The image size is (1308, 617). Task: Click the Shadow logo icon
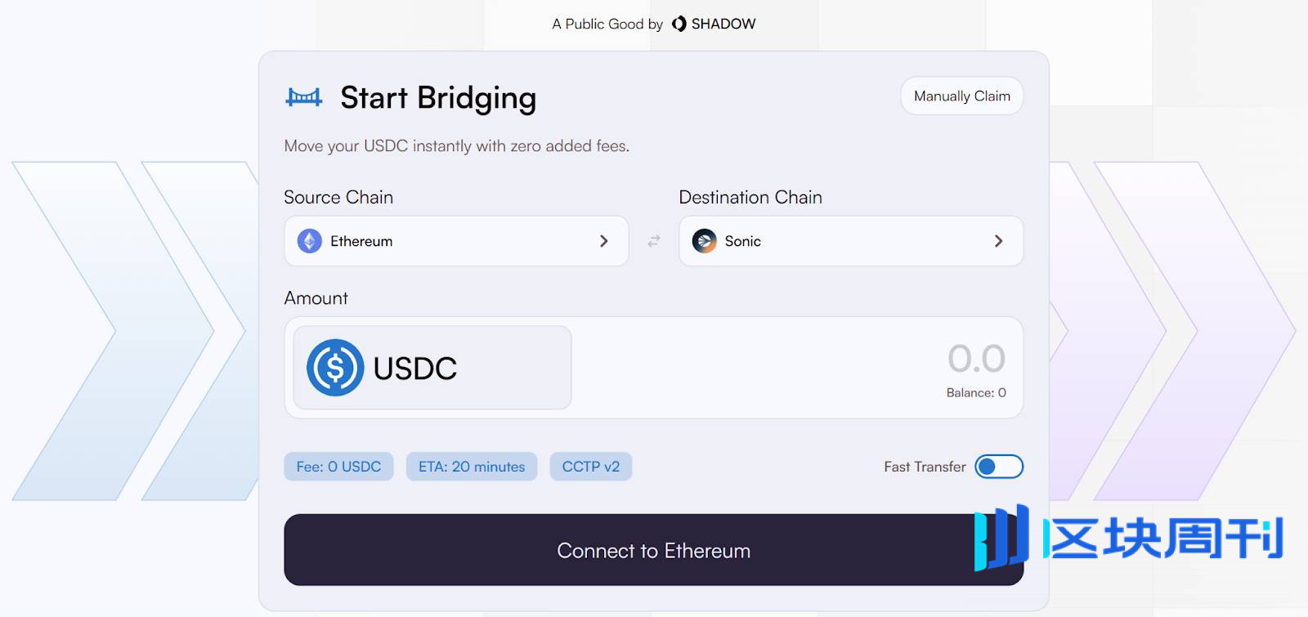point(679,24)
